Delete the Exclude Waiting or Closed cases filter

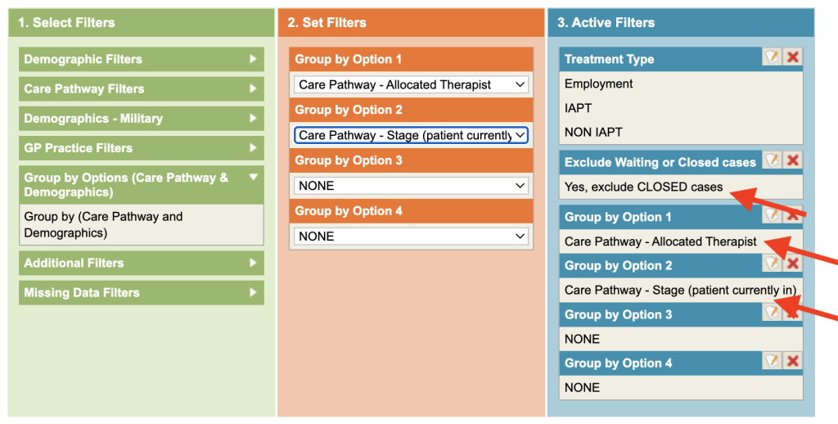792,160
